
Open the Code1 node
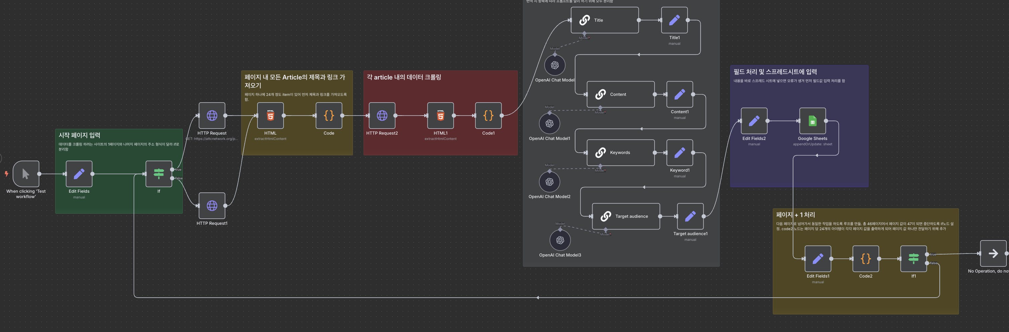[x=488, y=116]
